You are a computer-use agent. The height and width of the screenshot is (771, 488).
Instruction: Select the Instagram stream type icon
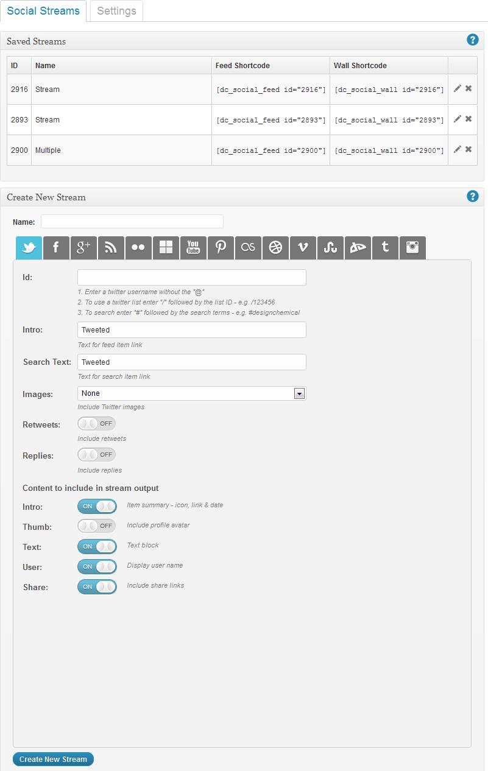[412, 248]
